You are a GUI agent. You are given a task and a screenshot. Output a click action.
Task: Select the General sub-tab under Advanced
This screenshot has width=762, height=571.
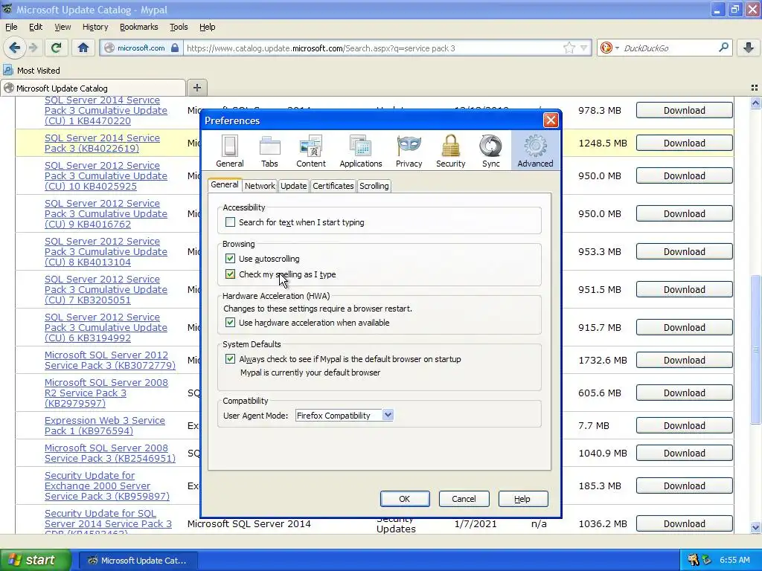[x=225, y=184]
